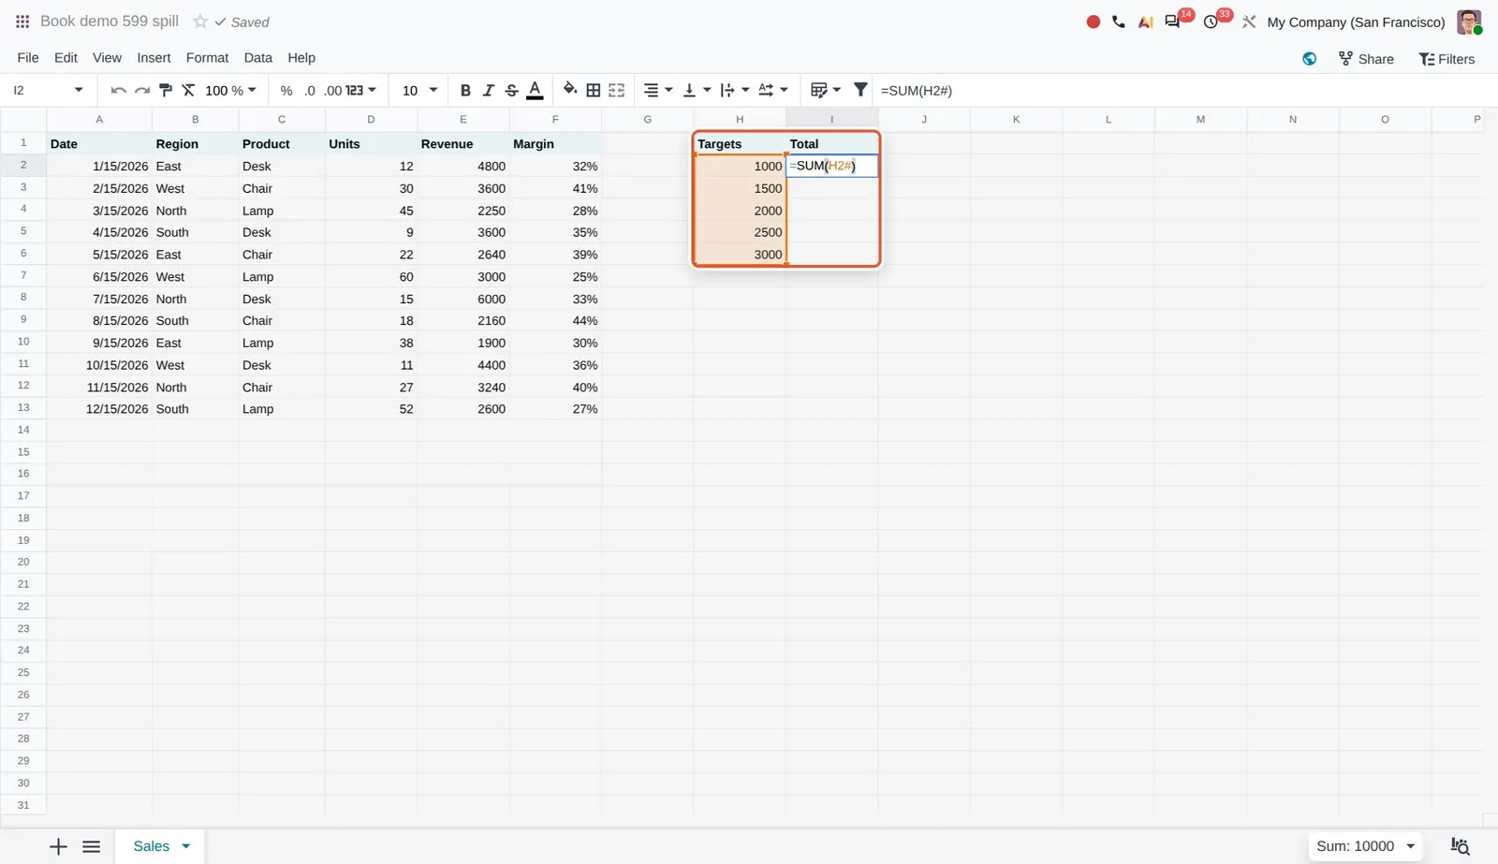Open the Insert menu
Screen dimensions: 1498x864
(x=154, y=58)
